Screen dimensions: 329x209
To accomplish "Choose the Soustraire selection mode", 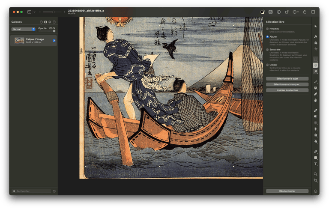I will pyautogui.click(x=267, y=50).
